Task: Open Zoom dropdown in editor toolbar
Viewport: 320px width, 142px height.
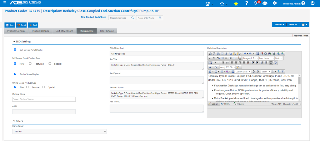Action: pos(266,71)
